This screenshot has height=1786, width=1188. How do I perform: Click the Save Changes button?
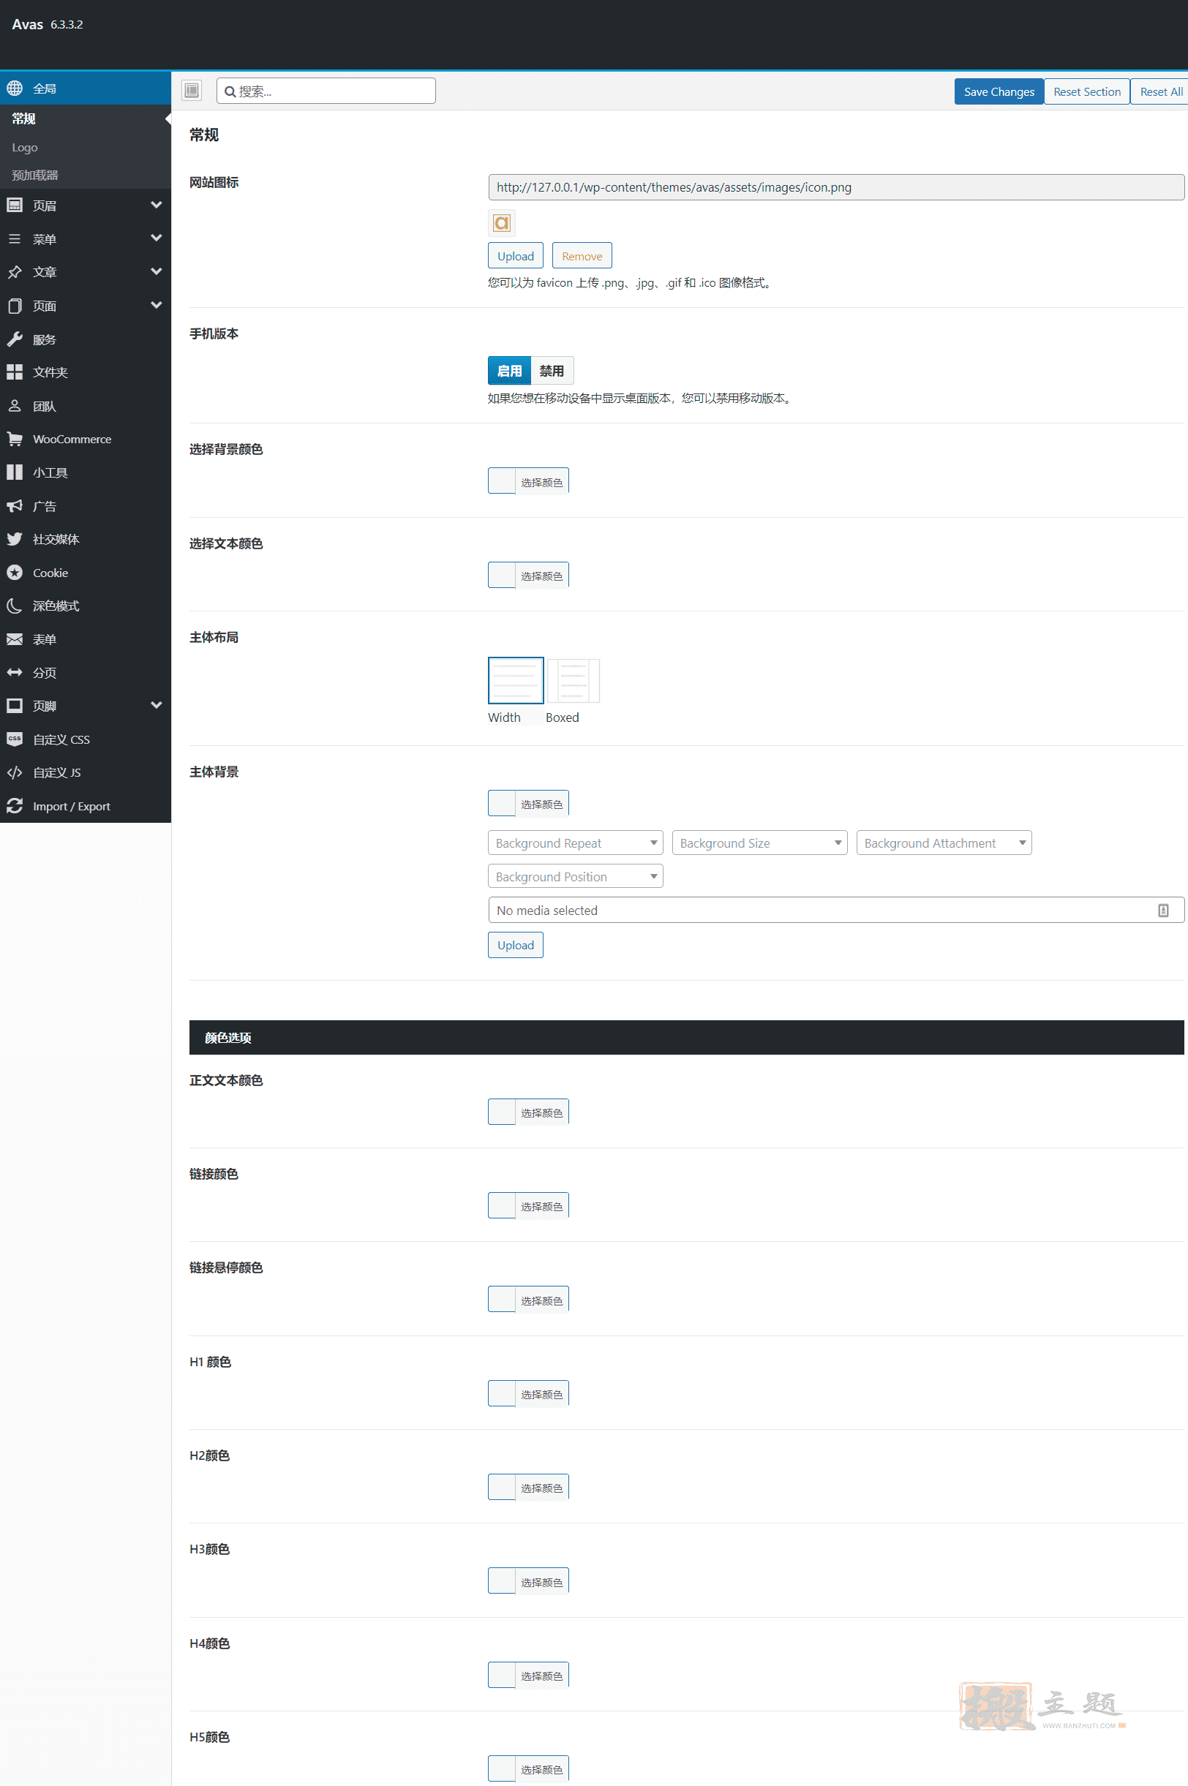click(x=999, y=91)
